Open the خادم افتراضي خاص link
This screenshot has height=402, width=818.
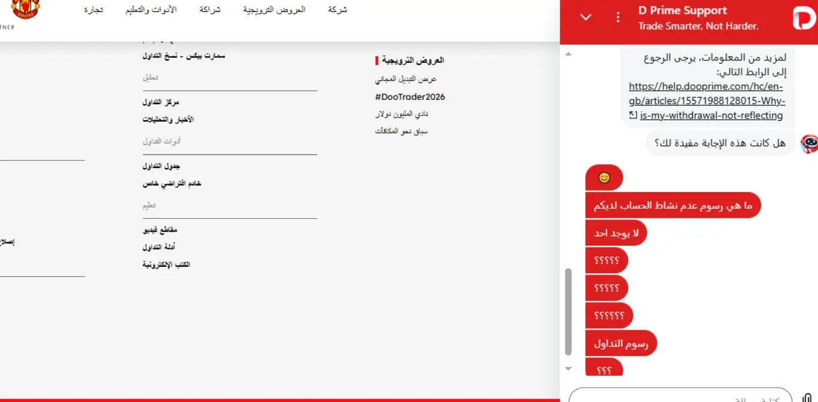click(x=172, y=184)
